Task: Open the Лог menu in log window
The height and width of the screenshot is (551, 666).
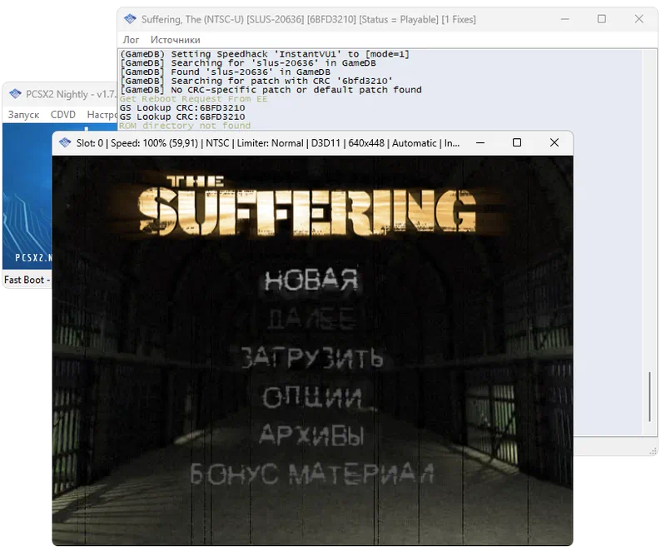Action: (x=131, y=40)
